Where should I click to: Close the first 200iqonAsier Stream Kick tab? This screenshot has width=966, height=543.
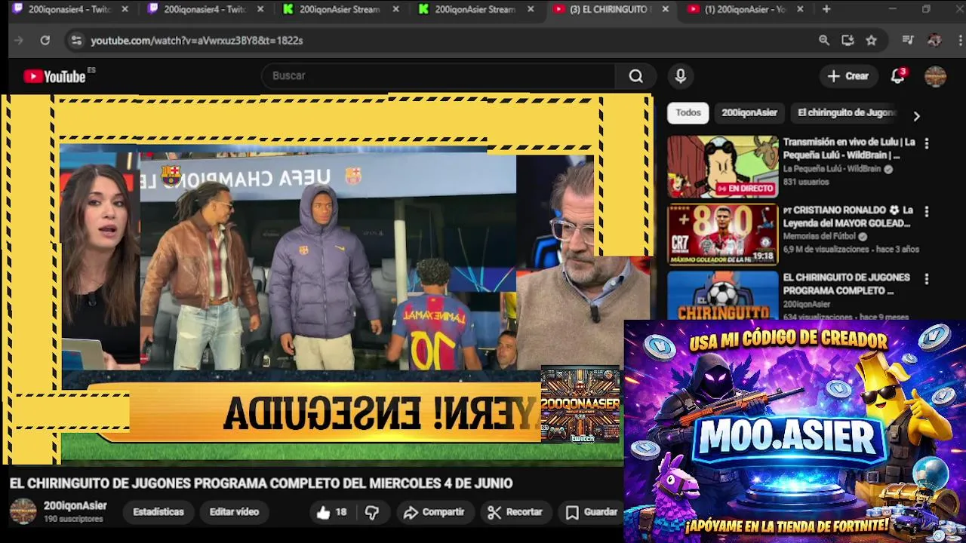point(395,9)
